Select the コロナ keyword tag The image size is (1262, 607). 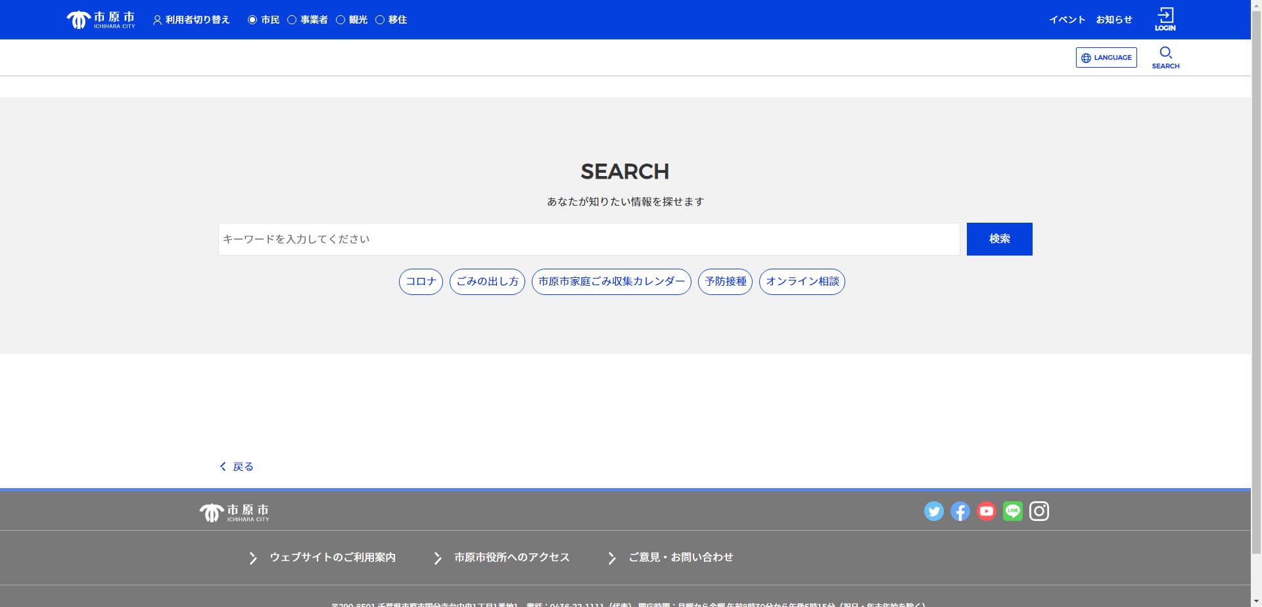point(421,282)
